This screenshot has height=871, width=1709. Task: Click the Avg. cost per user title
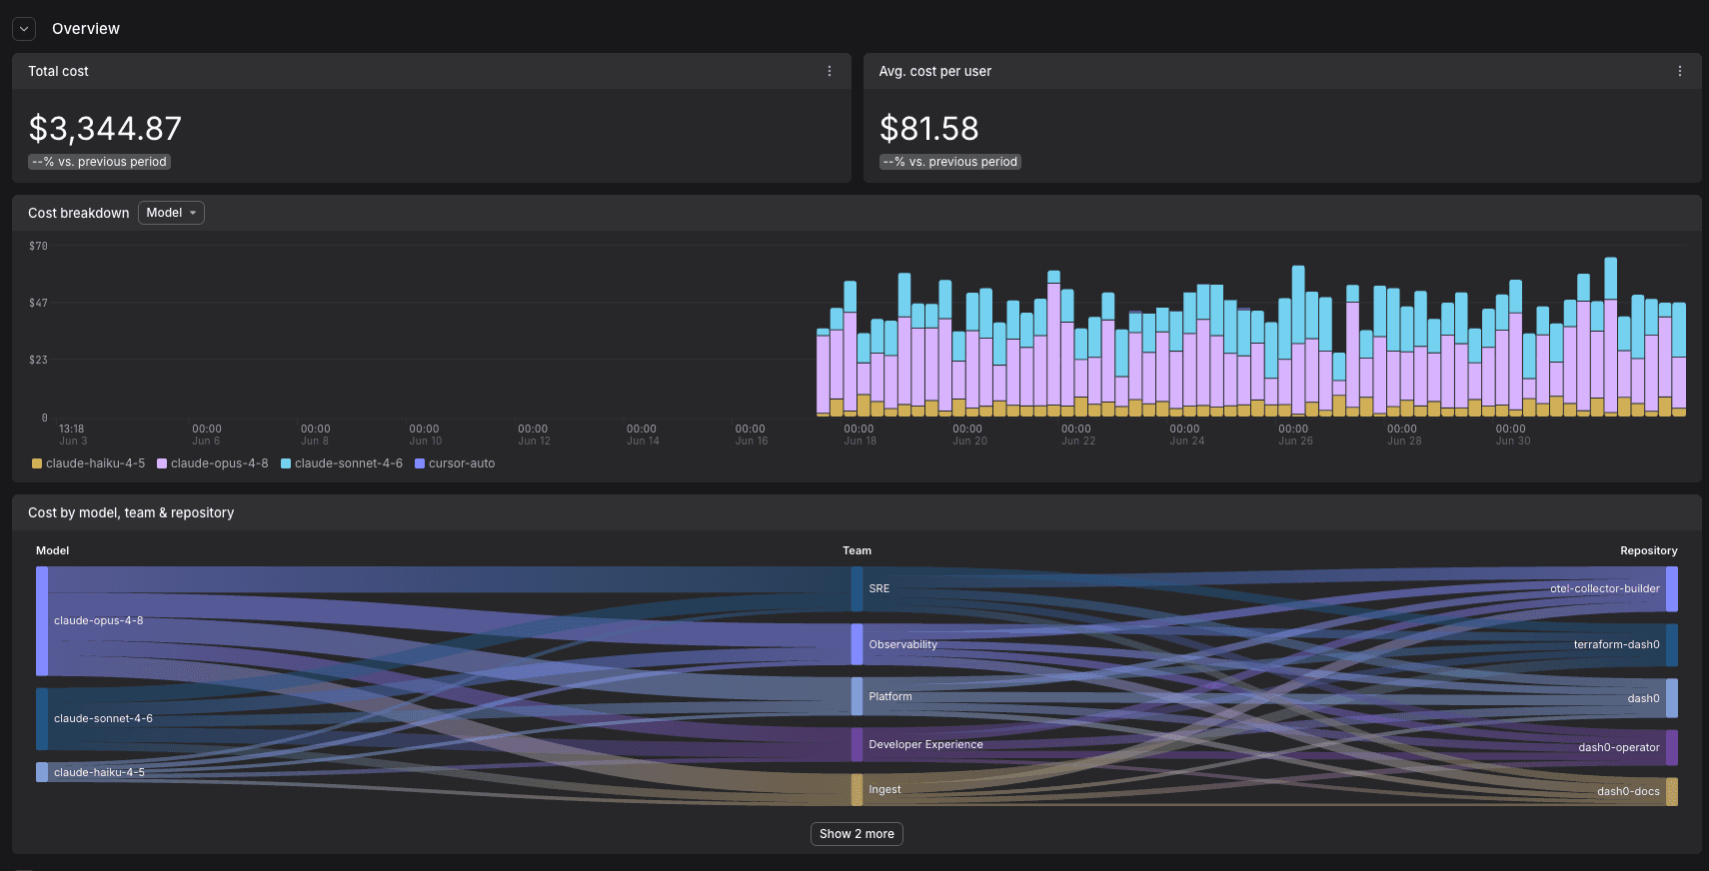[x=934, y=71]
